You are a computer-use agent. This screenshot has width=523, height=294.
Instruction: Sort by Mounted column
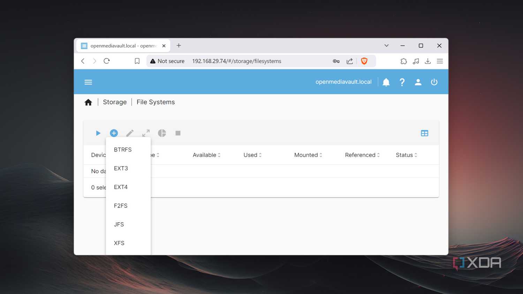(x=308, y=155)
